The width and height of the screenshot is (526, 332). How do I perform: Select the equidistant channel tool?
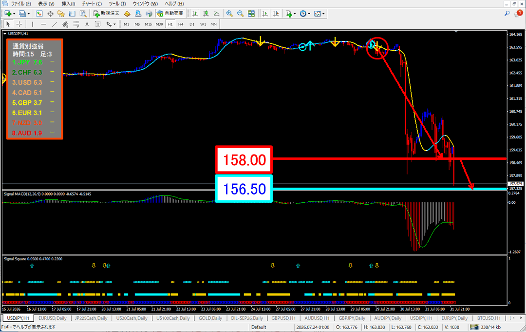pyautogui.click(x=65, y=24)
